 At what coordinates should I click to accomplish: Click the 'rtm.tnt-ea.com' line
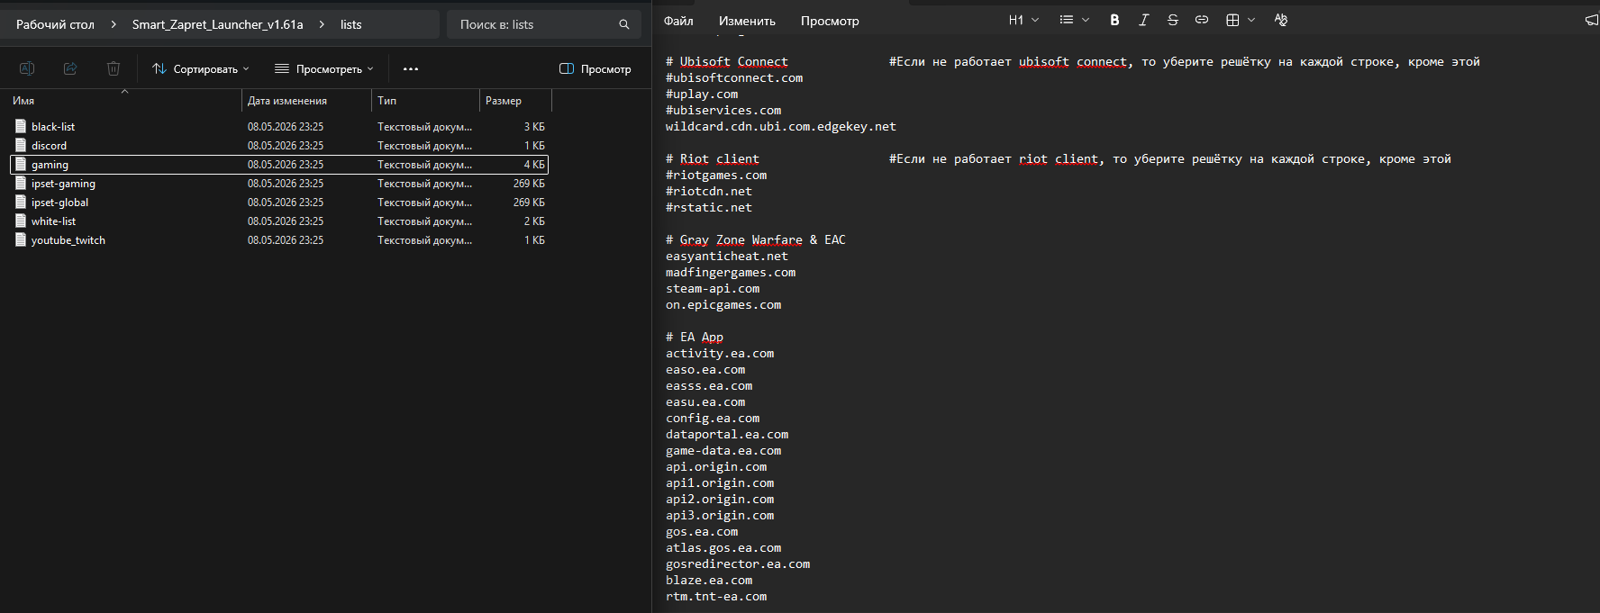tap(716, 596)
